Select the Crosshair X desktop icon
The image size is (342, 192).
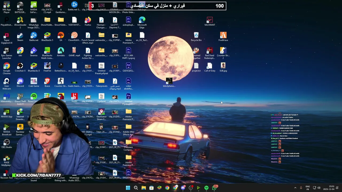click(20, 67)
